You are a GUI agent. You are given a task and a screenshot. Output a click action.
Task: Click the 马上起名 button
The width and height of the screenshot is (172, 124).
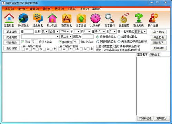click(x=159, y=32)
